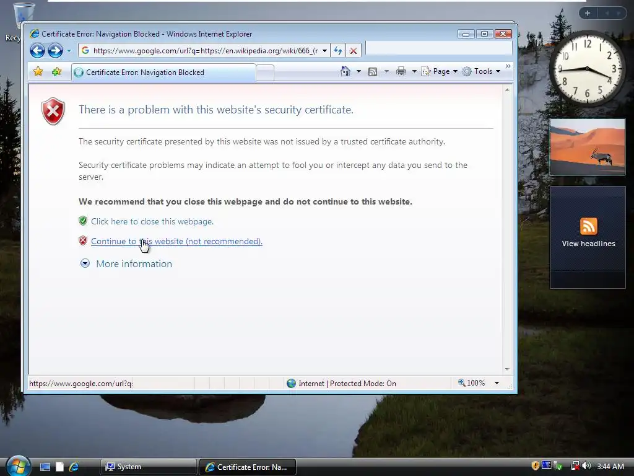634x476 pixels.
Task: Go forward with the Forward arrow button
Action: click(55, 51)
